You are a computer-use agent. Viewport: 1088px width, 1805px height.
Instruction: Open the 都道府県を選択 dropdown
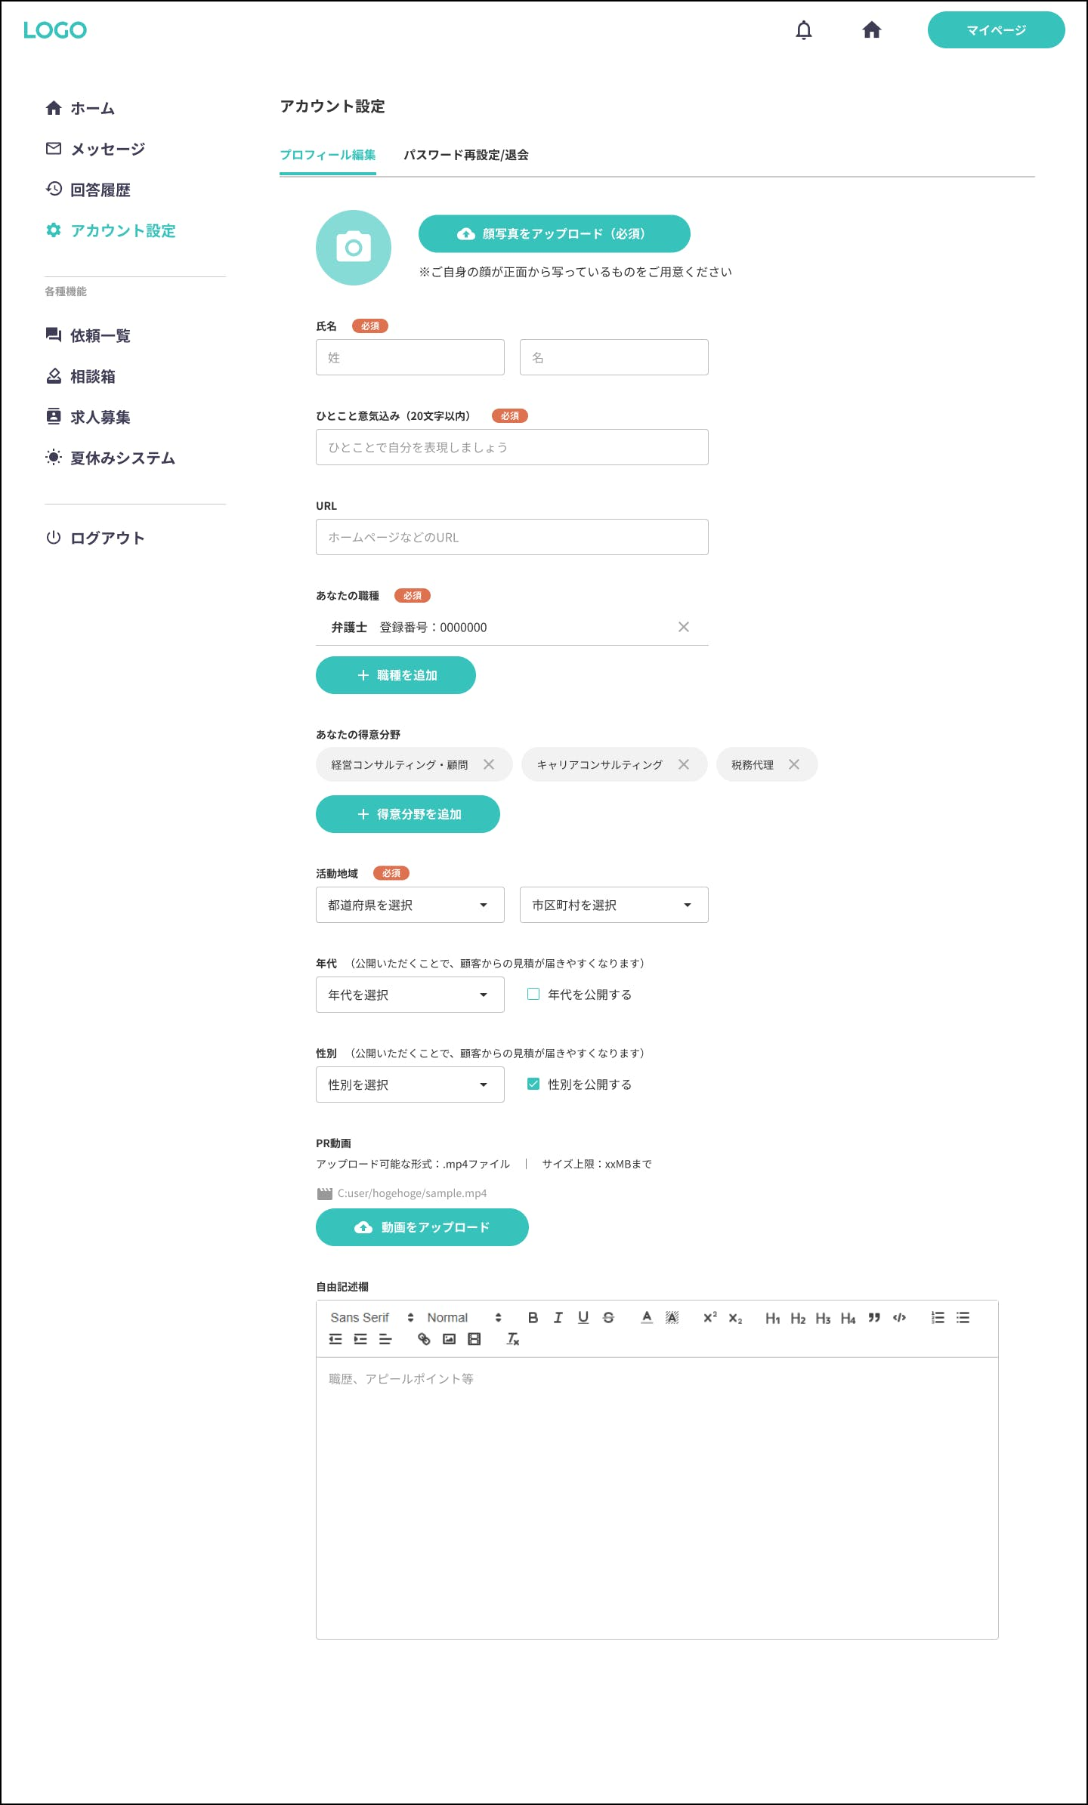coord(410,905)
